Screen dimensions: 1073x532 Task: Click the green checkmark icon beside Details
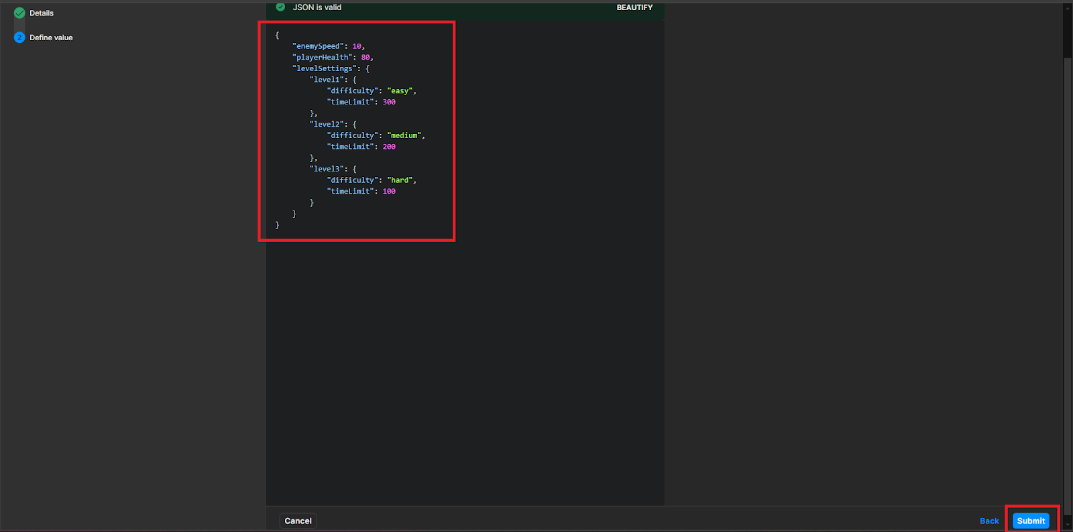pos(19,13)
